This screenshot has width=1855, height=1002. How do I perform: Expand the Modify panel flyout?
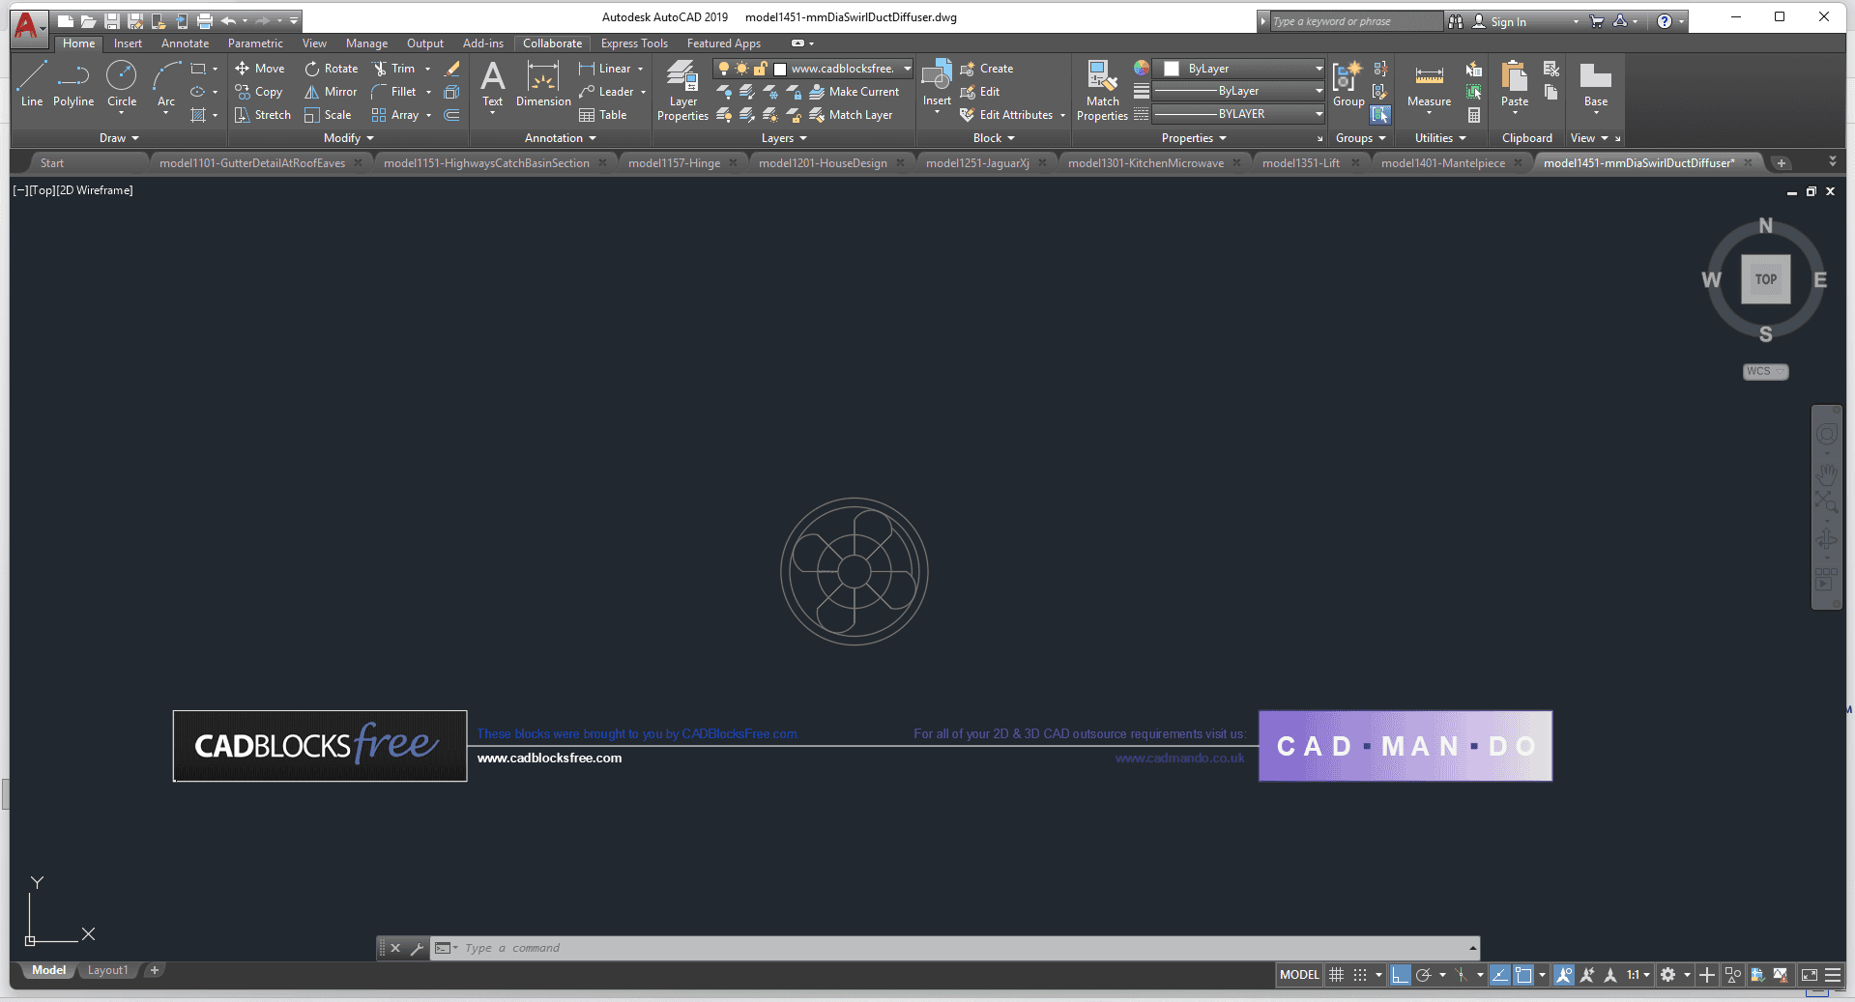349,138
